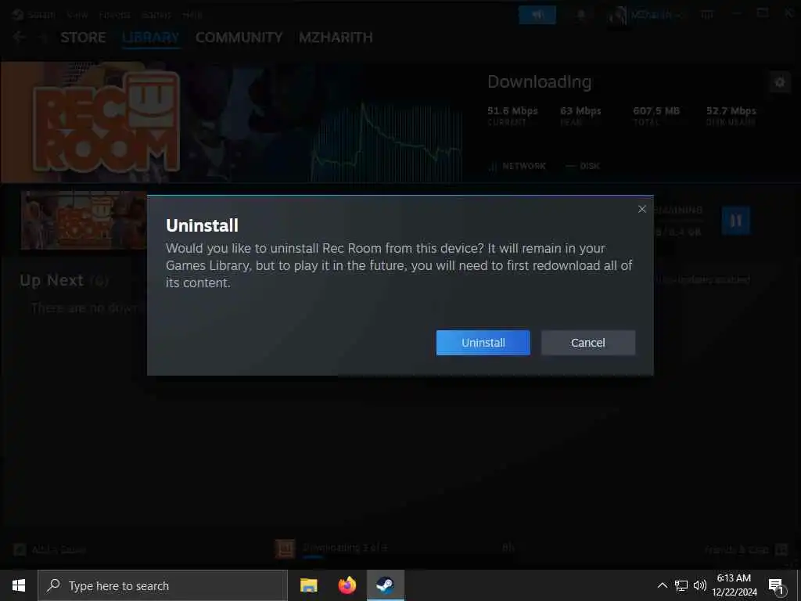
Task: Toggle the NETWORK graph legend
Action: (518, 166)
